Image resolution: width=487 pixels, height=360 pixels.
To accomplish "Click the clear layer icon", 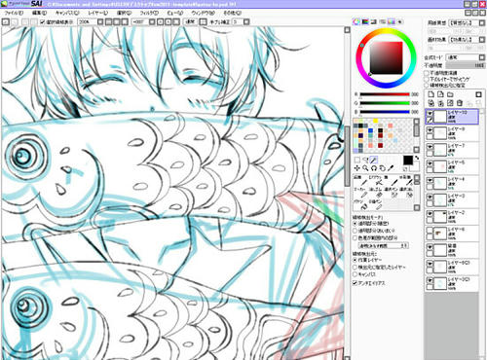I will 450,103.
